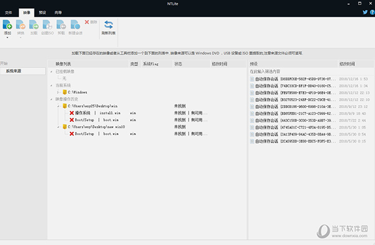The image size is (375, 245).
Task: Click 未找到 status of Desktop\win folder row
Action: pyautogui.click(x=180, y=106)
